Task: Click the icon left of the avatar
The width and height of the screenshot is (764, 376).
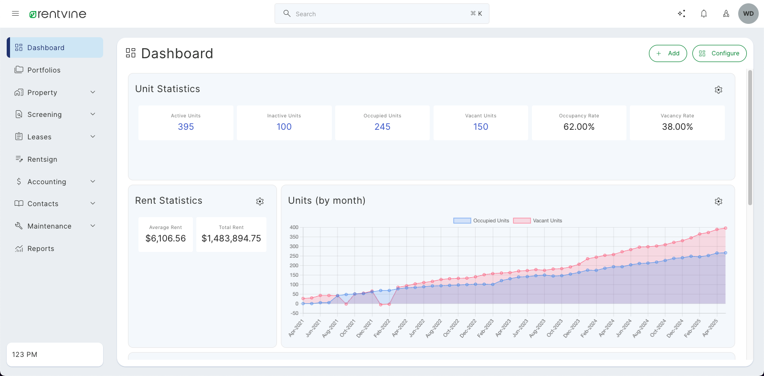Action: 726,14
